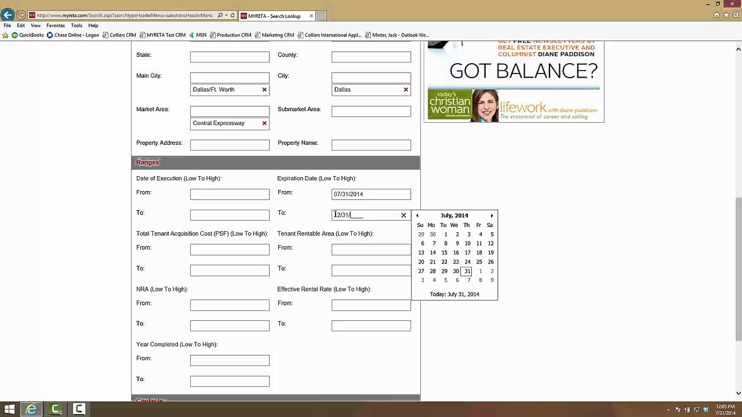Select July 1 in the calendar
Viewport: 742px width, 417px height.
tap(445, 234)
